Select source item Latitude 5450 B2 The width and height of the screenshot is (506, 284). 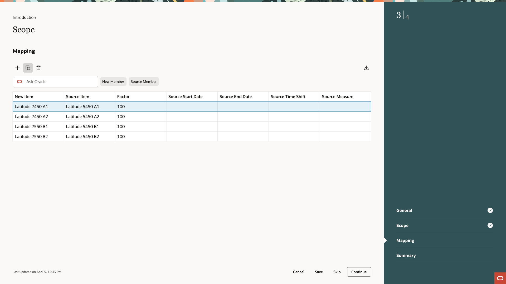[x=89, y=136]
